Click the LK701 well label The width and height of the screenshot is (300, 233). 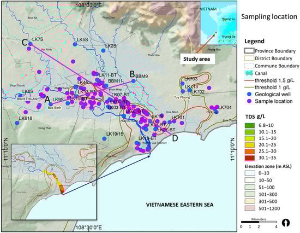pyautogui.click(x=178, y=118)
